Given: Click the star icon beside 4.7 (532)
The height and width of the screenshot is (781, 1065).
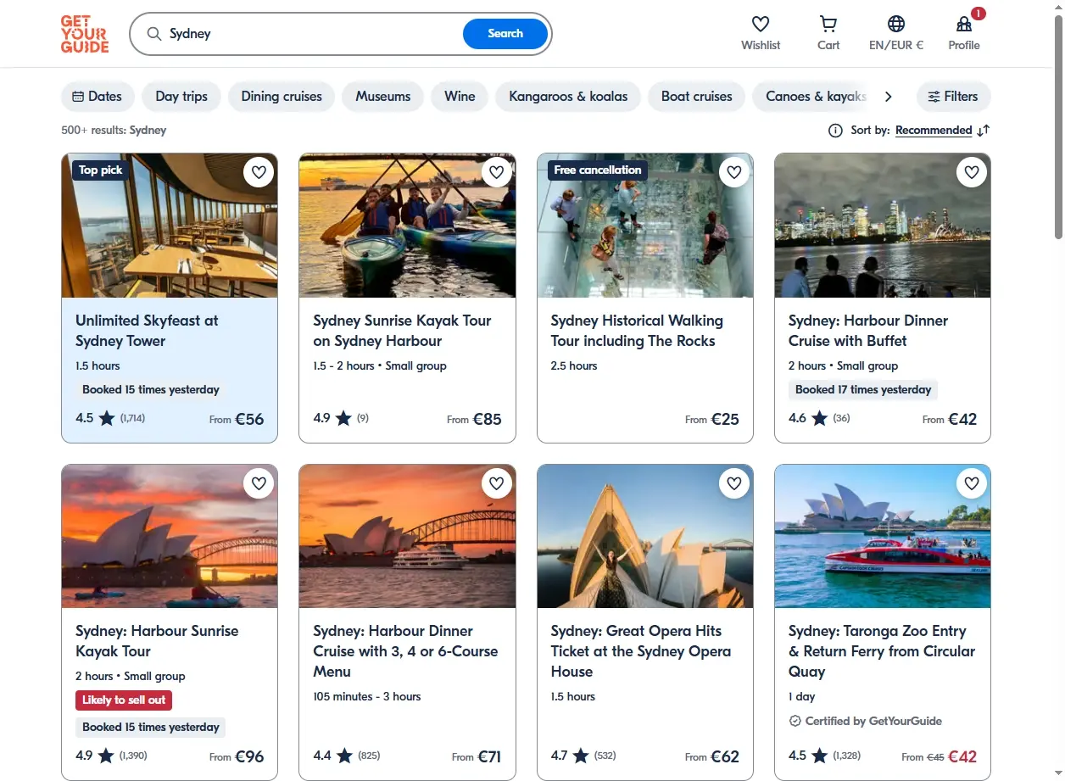Looking at the screenshot, I should [x=580, y=756].
